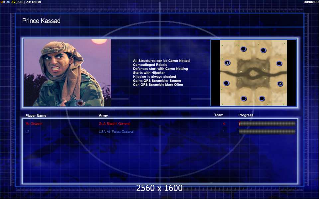Click the right marker in minimap's bottom row
The height and width of the screenshot is (199, 319).
[x=262, y=99]
